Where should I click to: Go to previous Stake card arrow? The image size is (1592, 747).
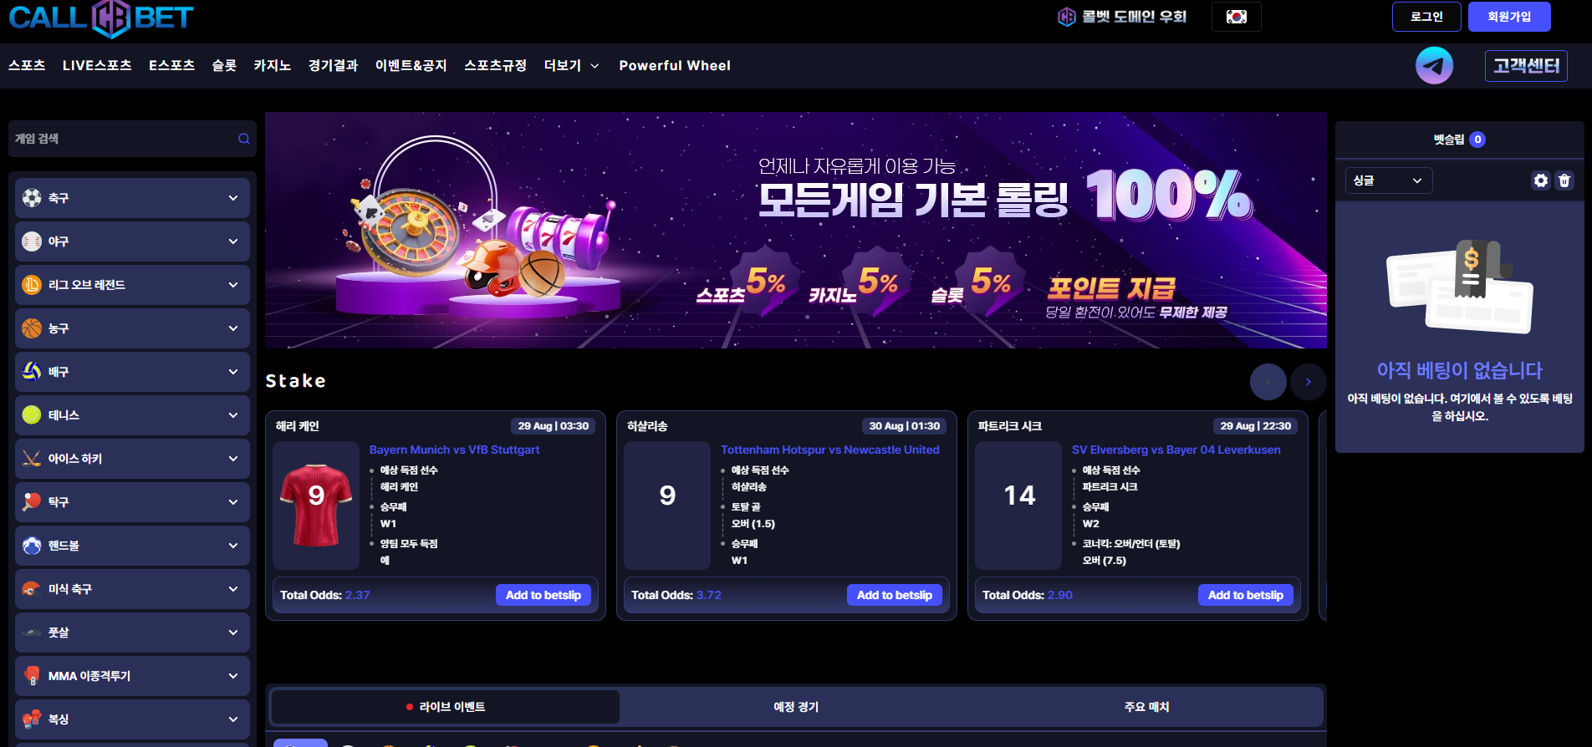(x=1268, y=382)
